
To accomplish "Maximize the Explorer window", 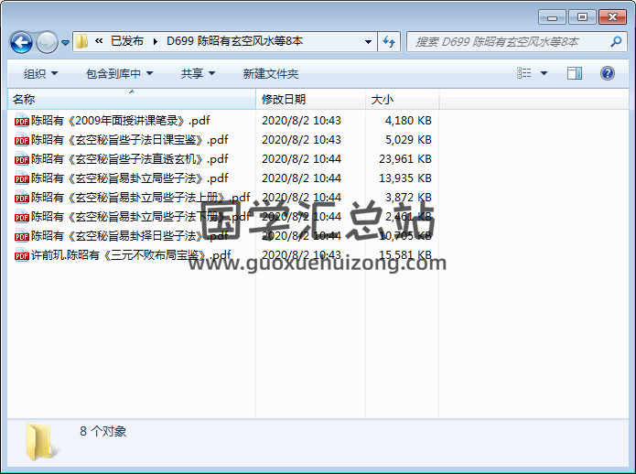I will click(582, 17).
